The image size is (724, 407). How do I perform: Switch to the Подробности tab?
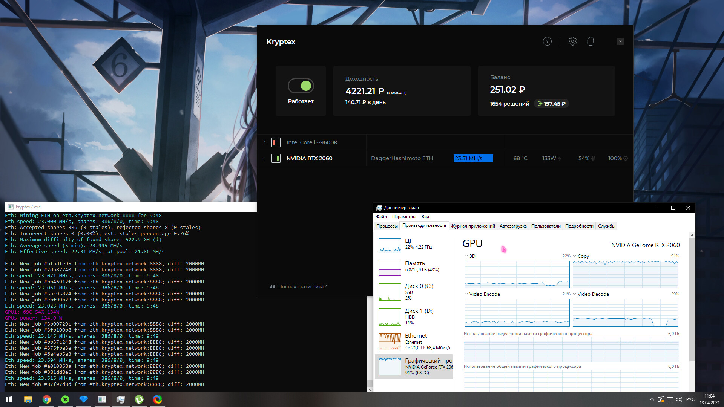click(x=579, y=226)
